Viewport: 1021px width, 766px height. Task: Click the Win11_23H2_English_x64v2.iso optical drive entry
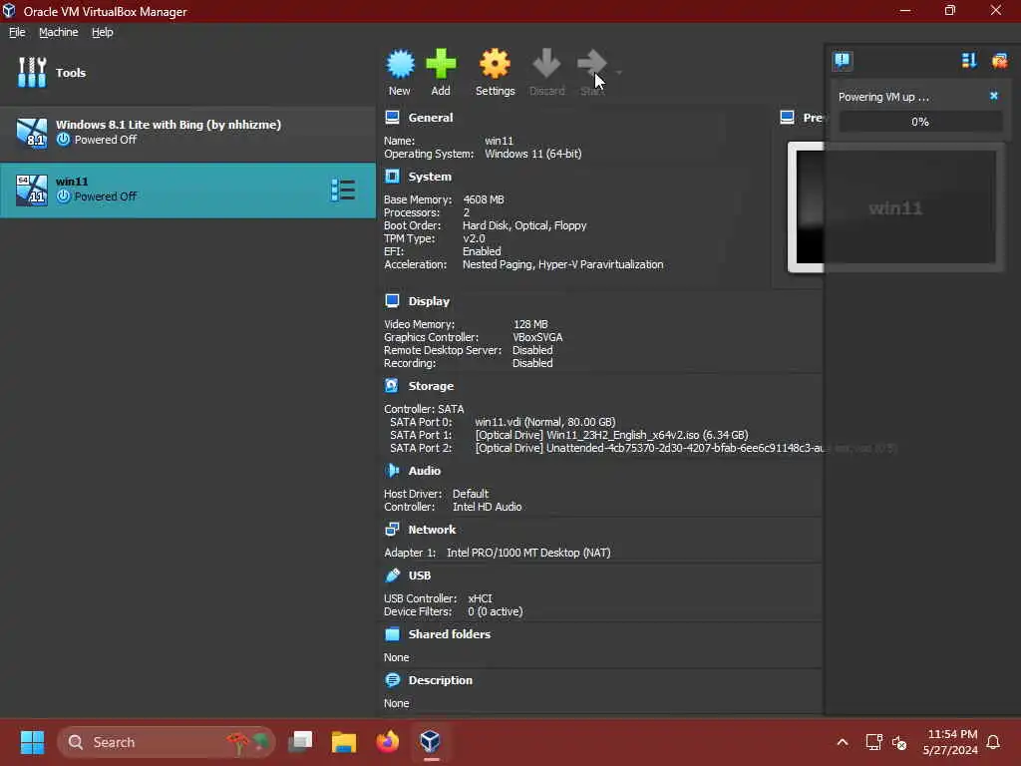(x=611, y=435)
